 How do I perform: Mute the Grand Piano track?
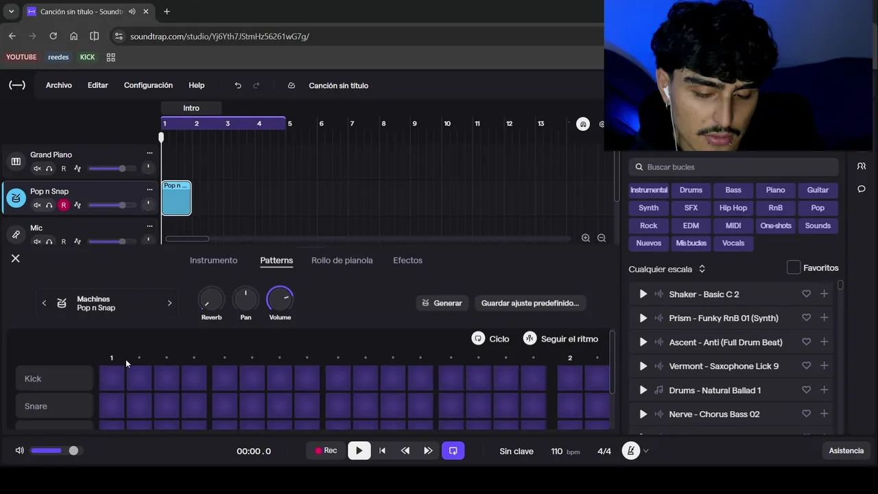pos(37,169)
